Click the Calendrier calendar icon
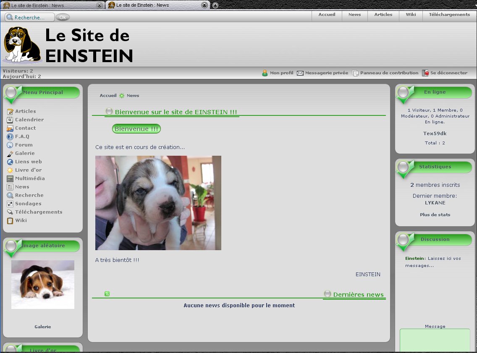This screenshot has width=477, height=353. [x=10, y=120]
